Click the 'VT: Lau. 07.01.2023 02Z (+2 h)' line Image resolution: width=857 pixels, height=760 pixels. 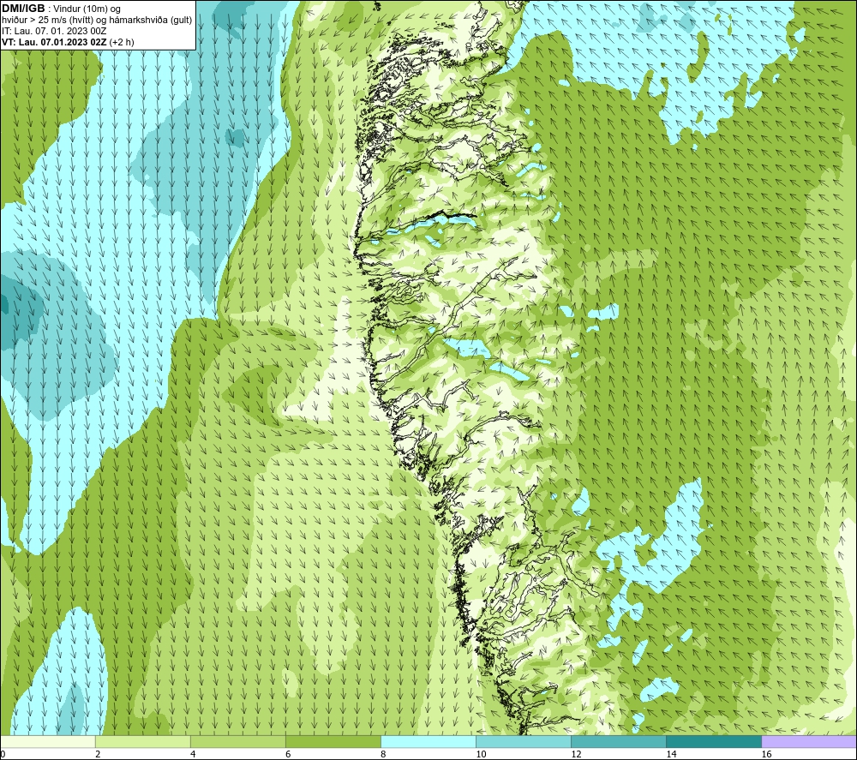[68, 41]
